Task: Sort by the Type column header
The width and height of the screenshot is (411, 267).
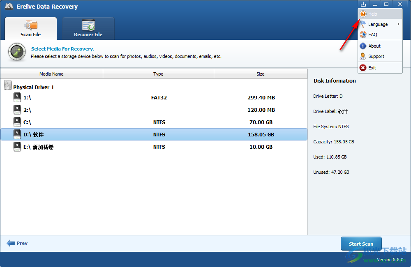Action: coord(158,74)
